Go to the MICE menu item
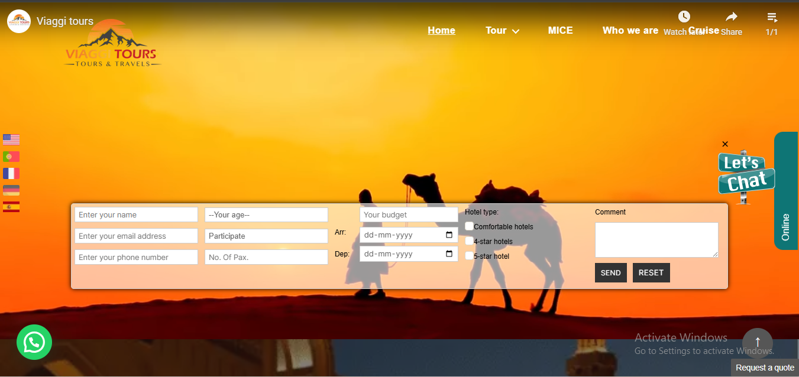This screenshot has width=799, height=377. (x=560, y=31)
